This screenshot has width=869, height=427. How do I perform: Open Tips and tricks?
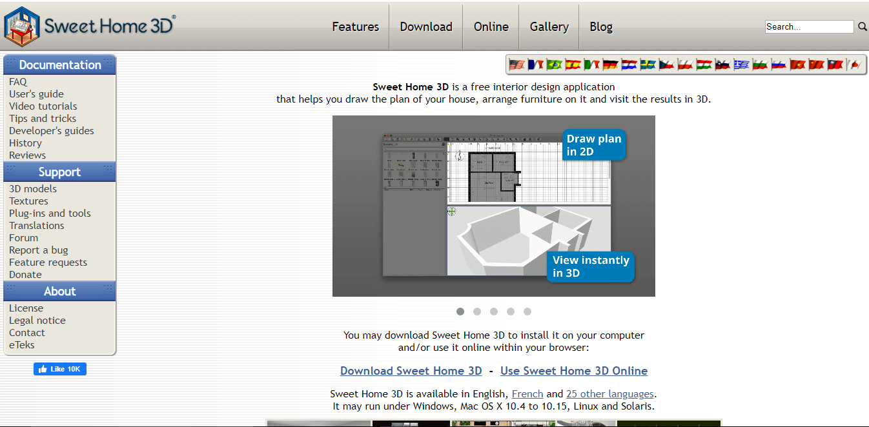[x=43, y=119]
